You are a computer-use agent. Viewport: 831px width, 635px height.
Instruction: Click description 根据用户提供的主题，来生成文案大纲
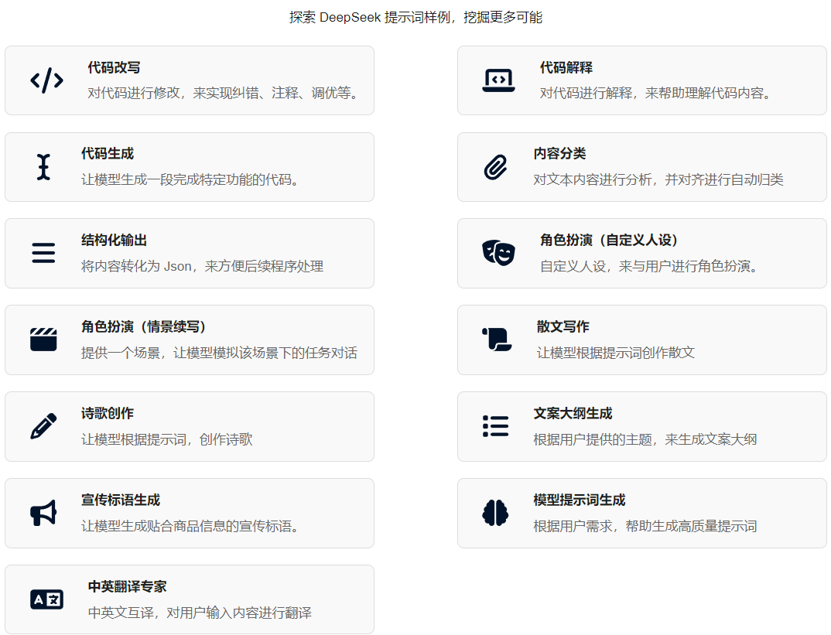(645, 439)
